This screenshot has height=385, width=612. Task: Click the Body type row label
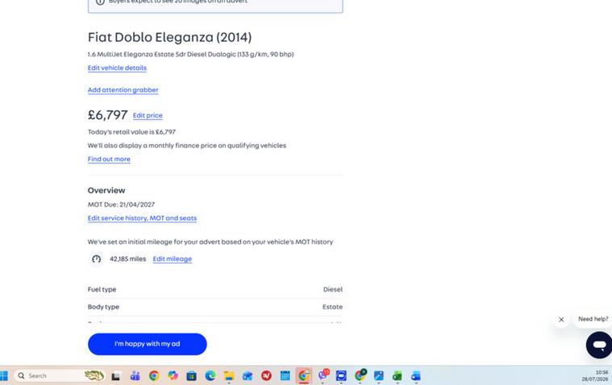[x=103, y=307]
